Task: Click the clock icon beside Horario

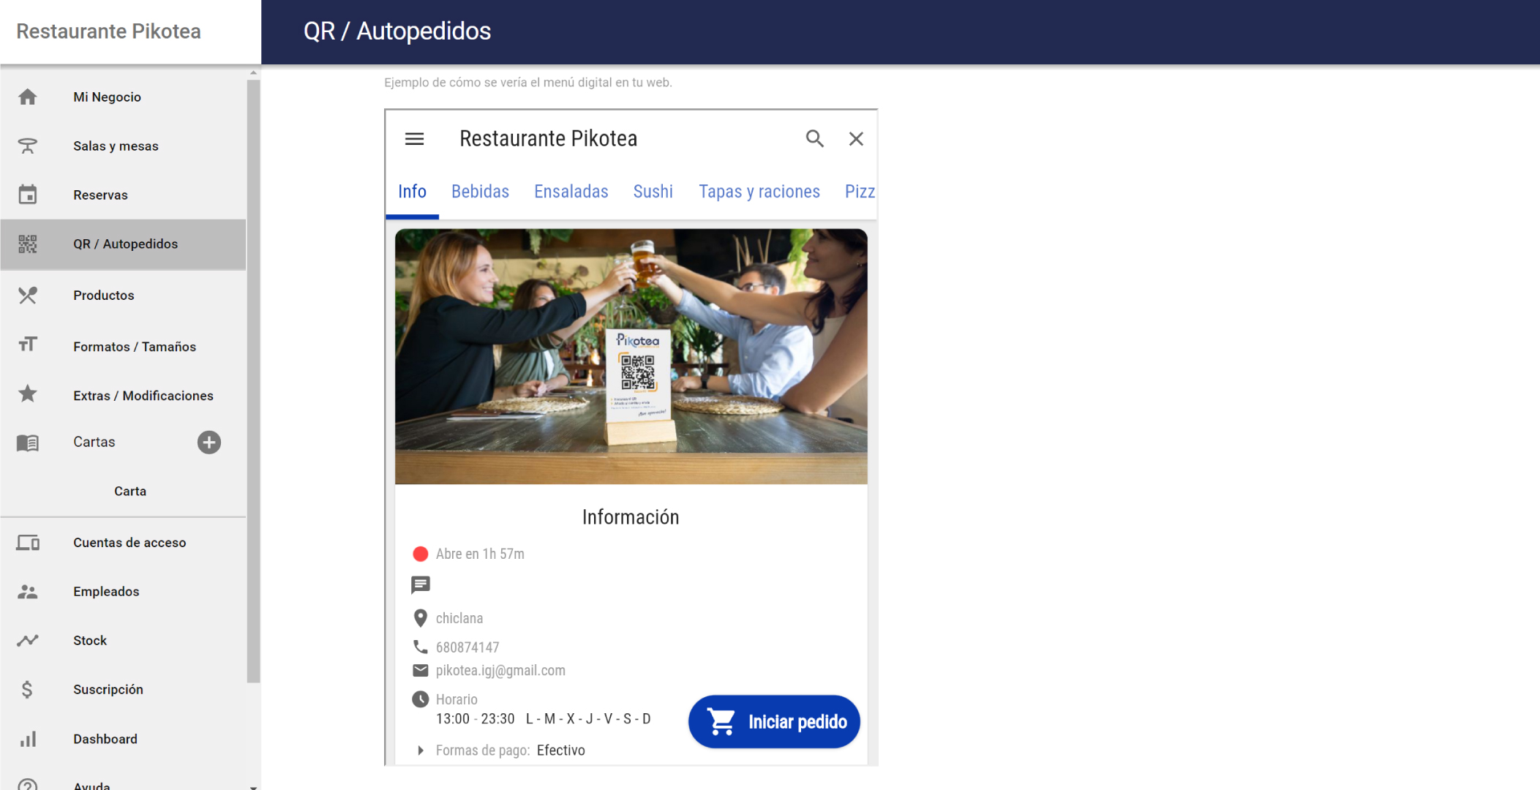Action: (421, 699)
